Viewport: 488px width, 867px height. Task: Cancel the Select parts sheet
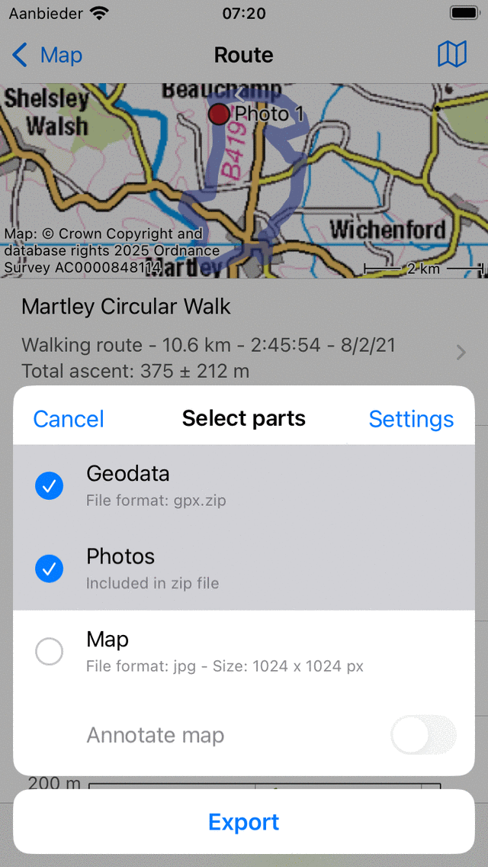(x=69, y=418)
